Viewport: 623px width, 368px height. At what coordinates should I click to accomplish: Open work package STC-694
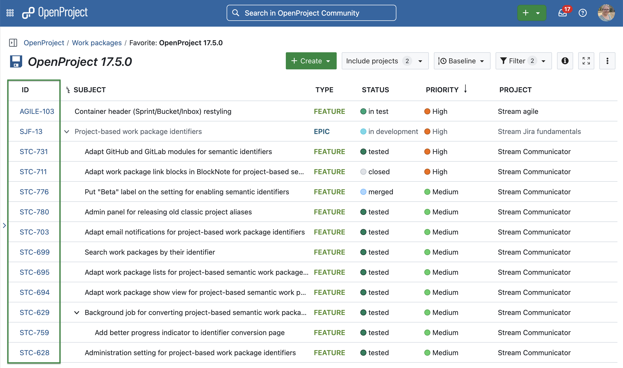pyautogui.click(x=34, y=292)
